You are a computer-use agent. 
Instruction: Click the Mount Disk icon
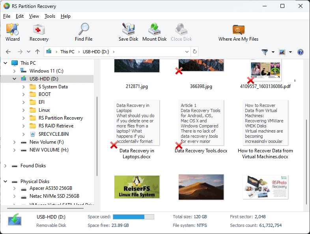154,32
